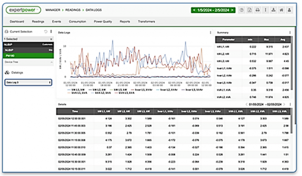
Task: Sort Details table by Time column
Action: (x=75, y=111)
